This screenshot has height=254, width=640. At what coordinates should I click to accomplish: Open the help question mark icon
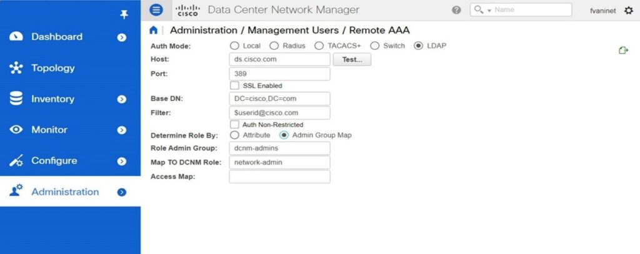(x=457, y=11)
